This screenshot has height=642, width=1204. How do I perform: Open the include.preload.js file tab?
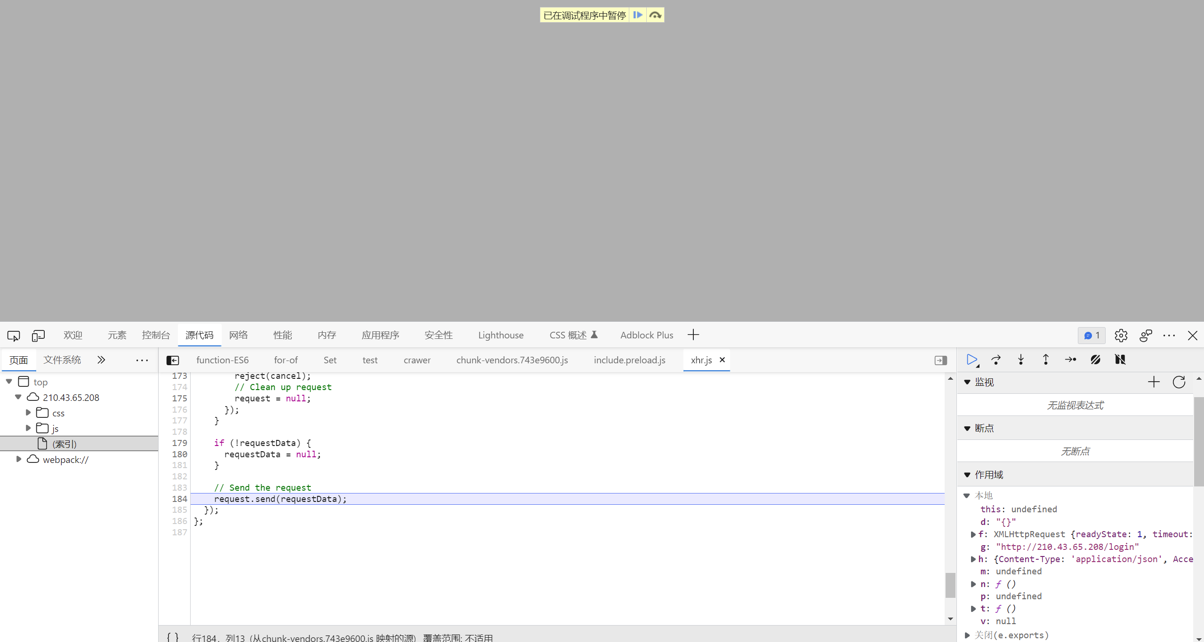pyautogui.click(x=629, y=360)
